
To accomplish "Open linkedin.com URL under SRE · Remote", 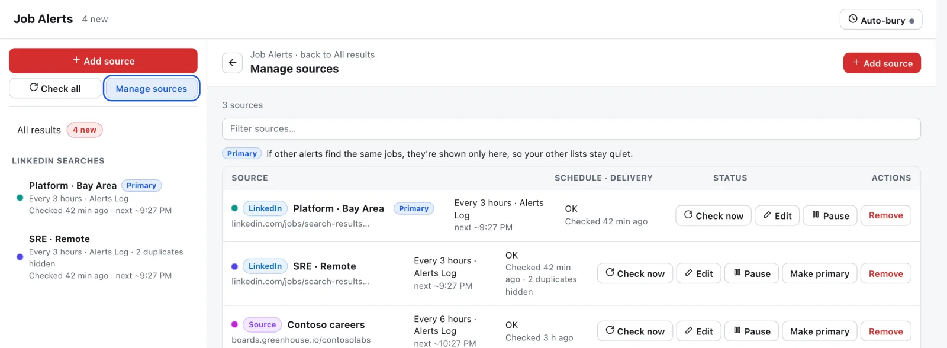I will [x=300, y=281].
